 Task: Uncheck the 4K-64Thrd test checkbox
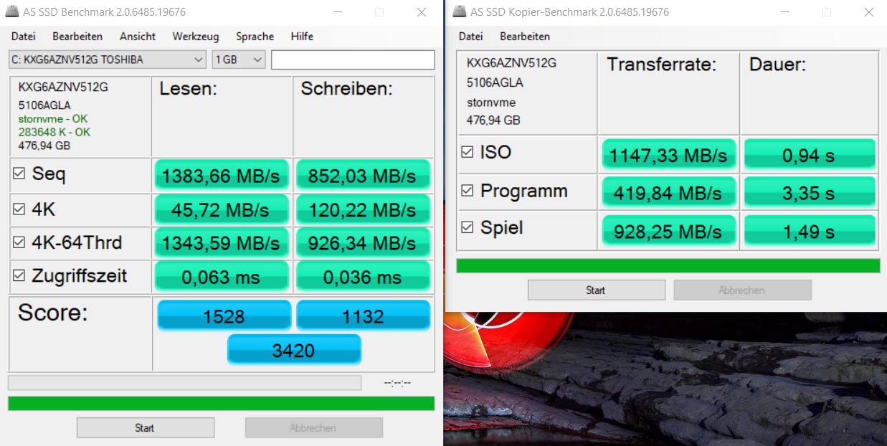coord(19,242)
